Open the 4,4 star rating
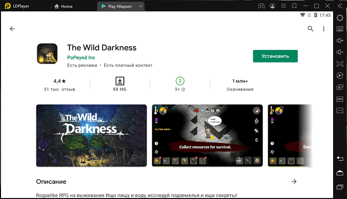The width and height of the screenshot is (347, 199). click(x=59, y=81)
